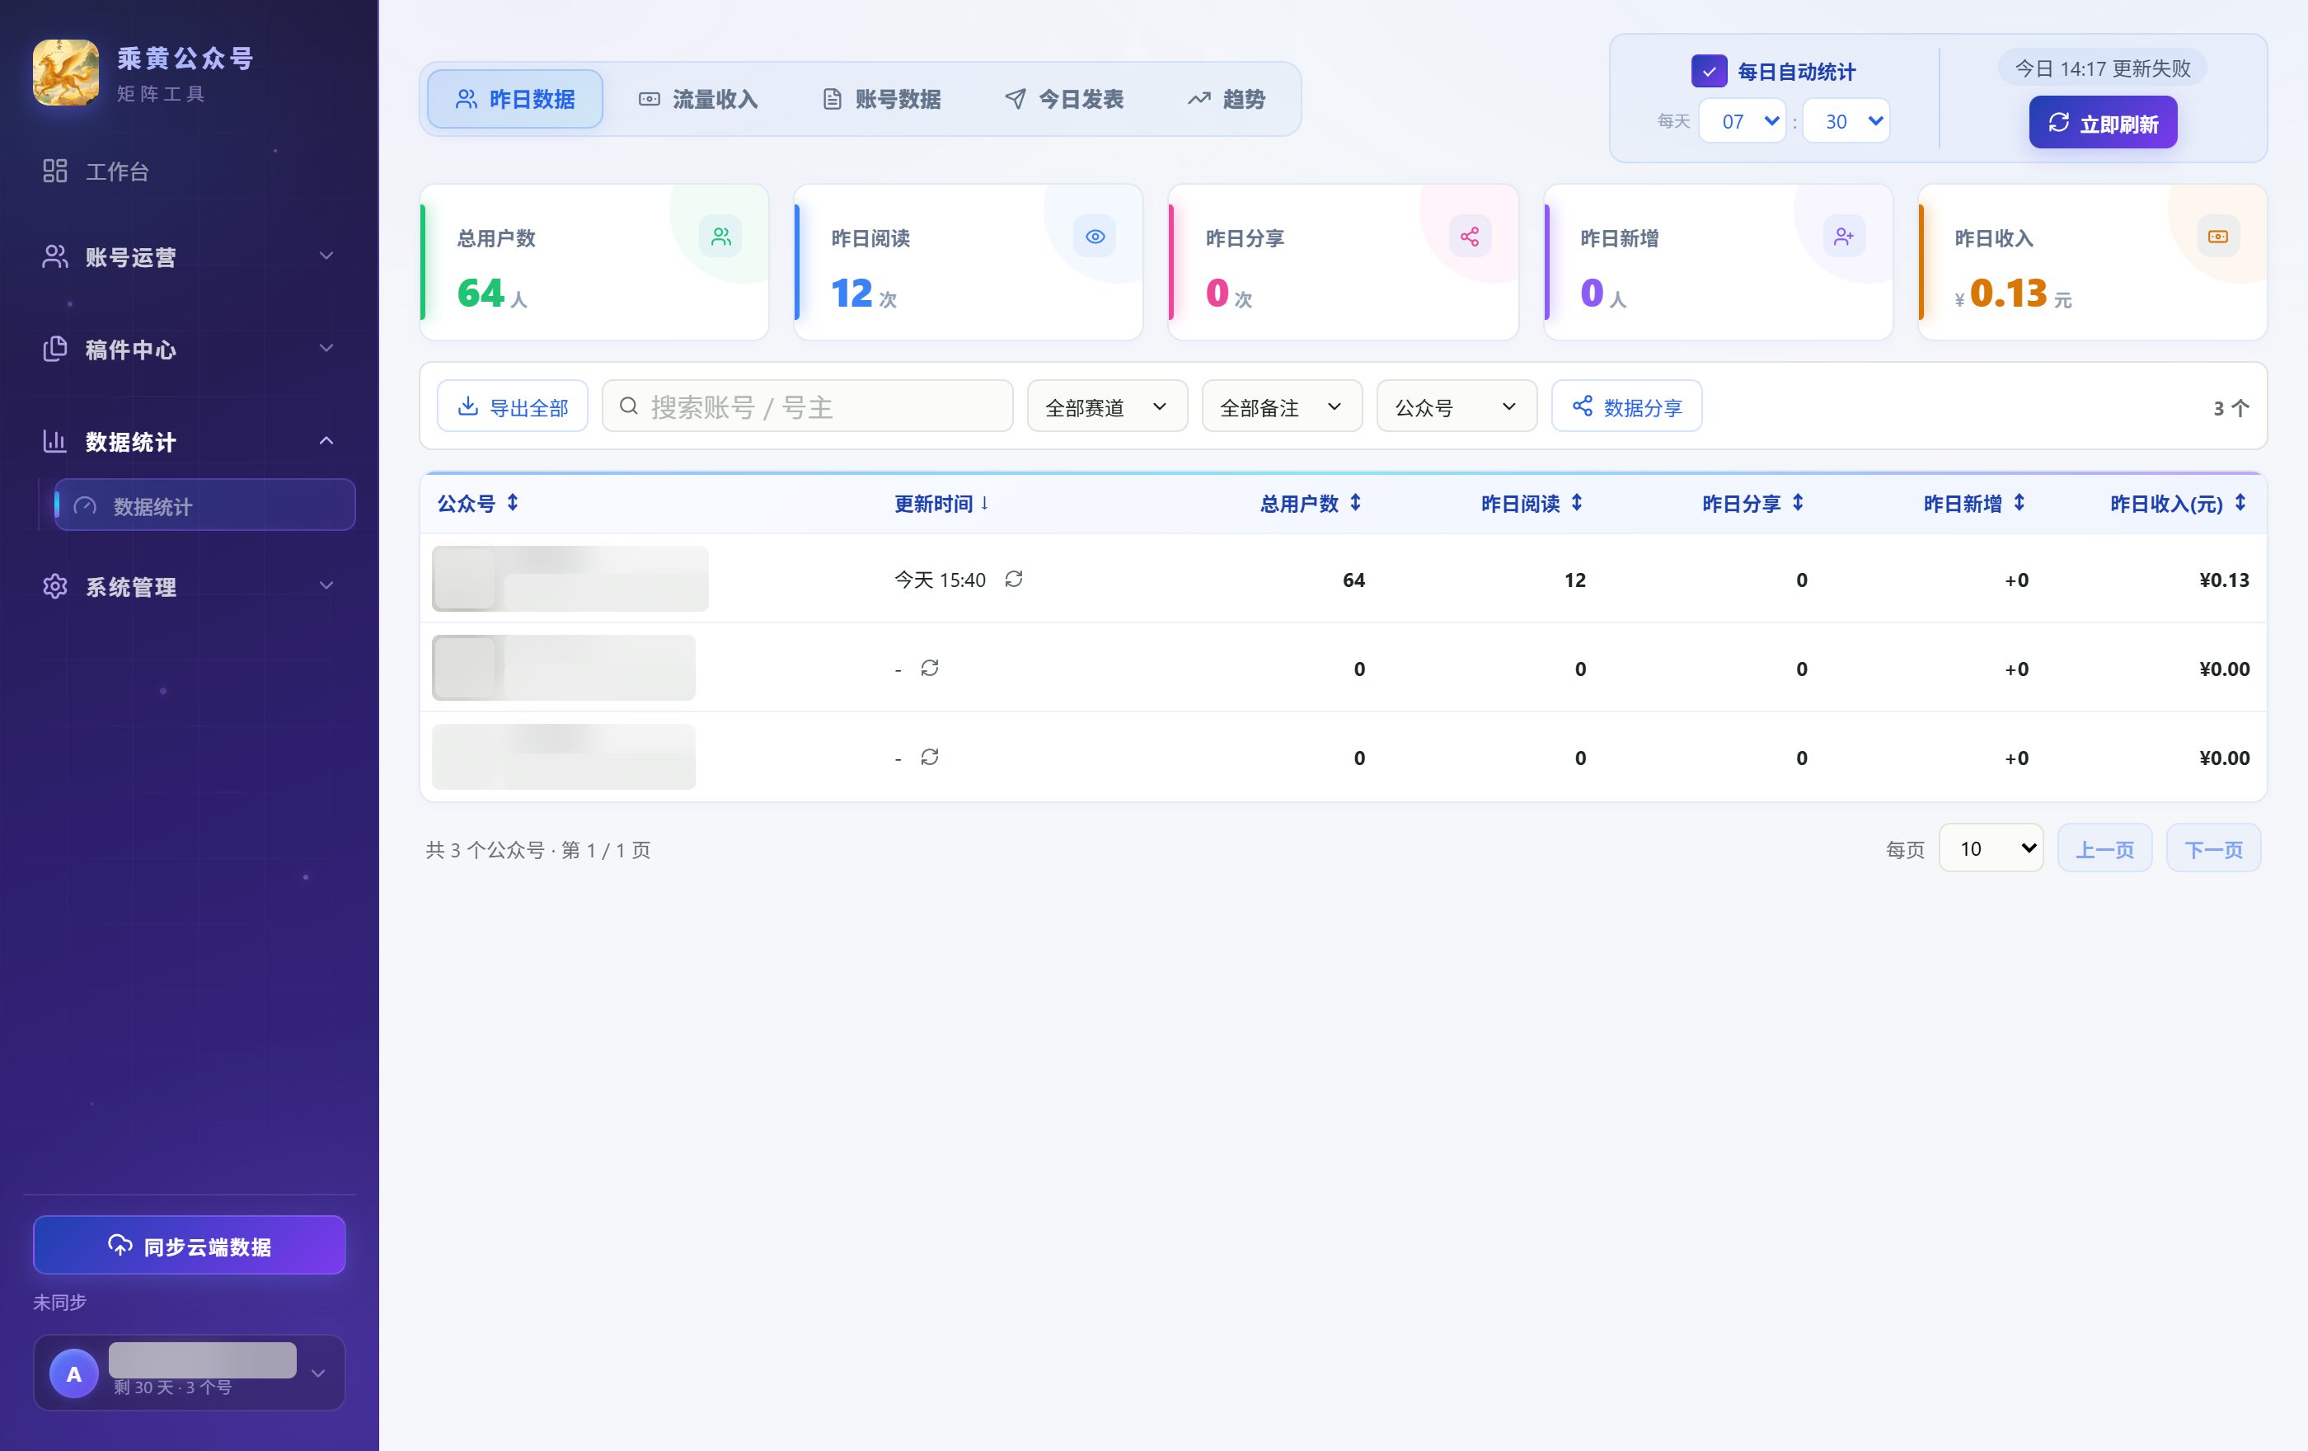The width and height of the screenshot is (2308, 1451).
Task: Click the eye icon on 昨日阅读 card
Action: [1095, 236]
